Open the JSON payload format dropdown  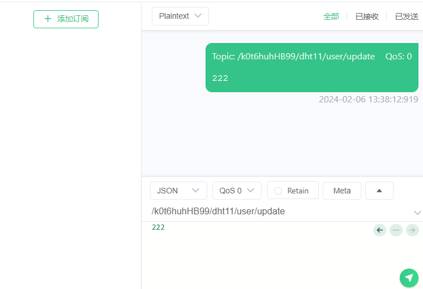click(x=178, y=191)
